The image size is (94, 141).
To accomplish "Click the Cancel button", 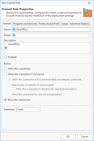I will [x=85, y=136].
